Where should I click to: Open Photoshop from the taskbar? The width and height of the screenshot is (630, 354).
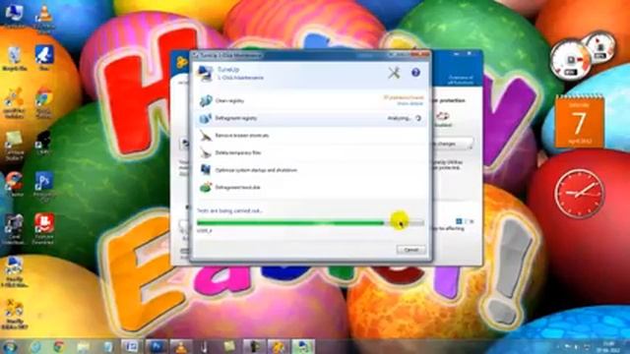click(x=156, y=346)
